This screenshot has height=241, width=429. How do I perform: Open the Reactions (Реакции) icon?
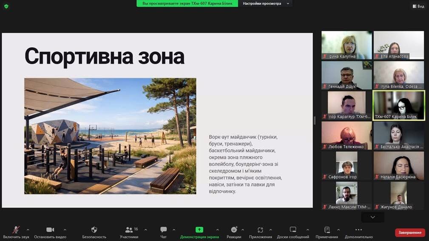point(234,230)
